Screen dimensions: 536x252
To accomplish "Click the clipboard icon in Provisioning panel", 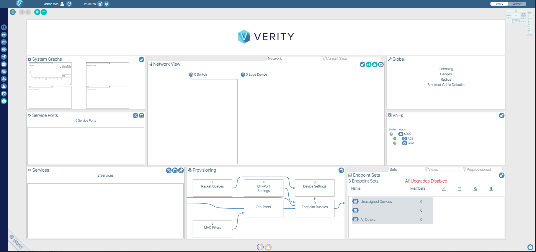I will 341,170.
